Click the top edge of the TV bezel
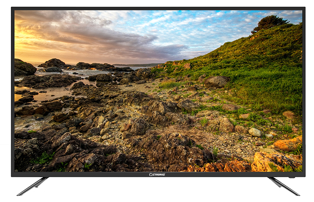The width and height of the screenshot is (314, 202). pos(158,9)
